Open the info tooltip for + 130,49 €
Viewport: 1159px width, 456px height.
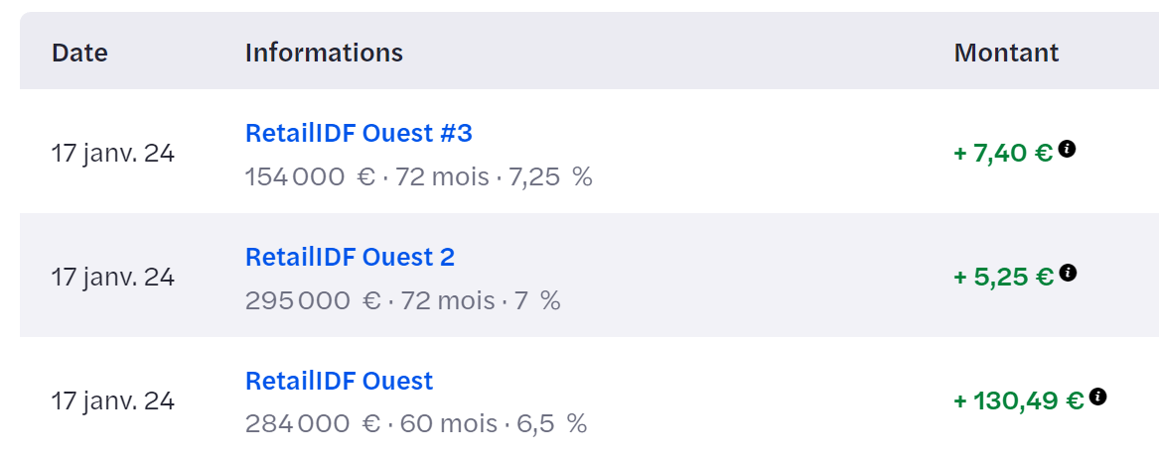click(x=1097, y=397)
